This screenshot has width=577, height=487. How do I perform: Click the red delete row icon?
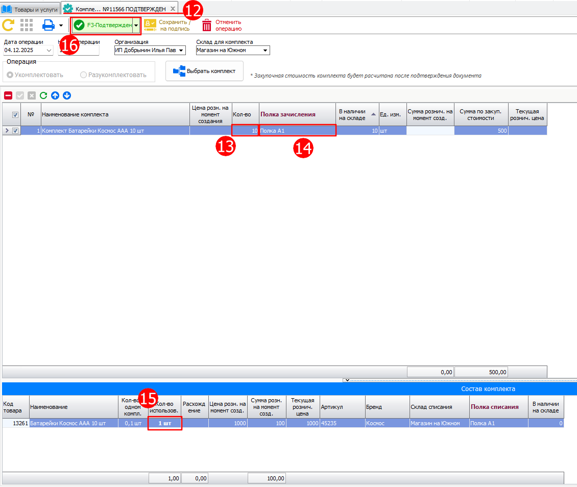[x=8, y=95]
